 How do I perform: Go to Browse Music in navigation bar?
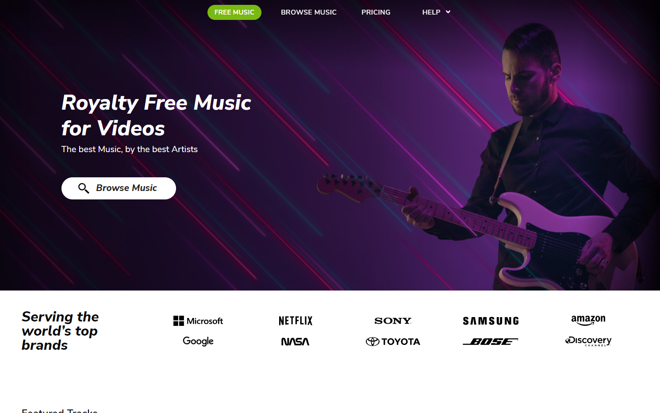click(x=309, y=12)
